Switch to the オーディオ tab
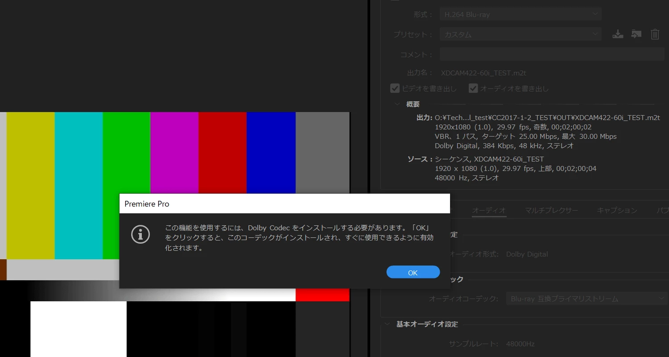The width and height of the screenshot is (669, 357). point(489,210)
